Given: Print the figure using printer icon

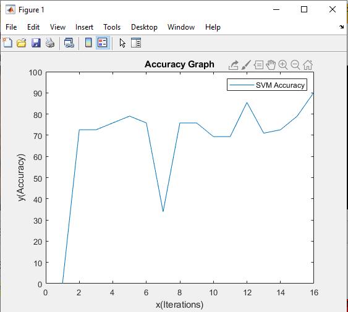Looking at the screenshot, I should coord(50,43).
